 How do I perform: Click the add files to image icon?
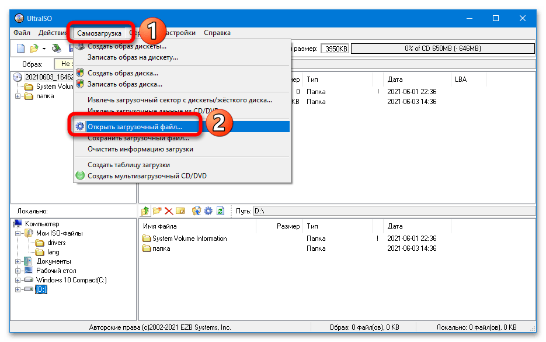(196, 211)
